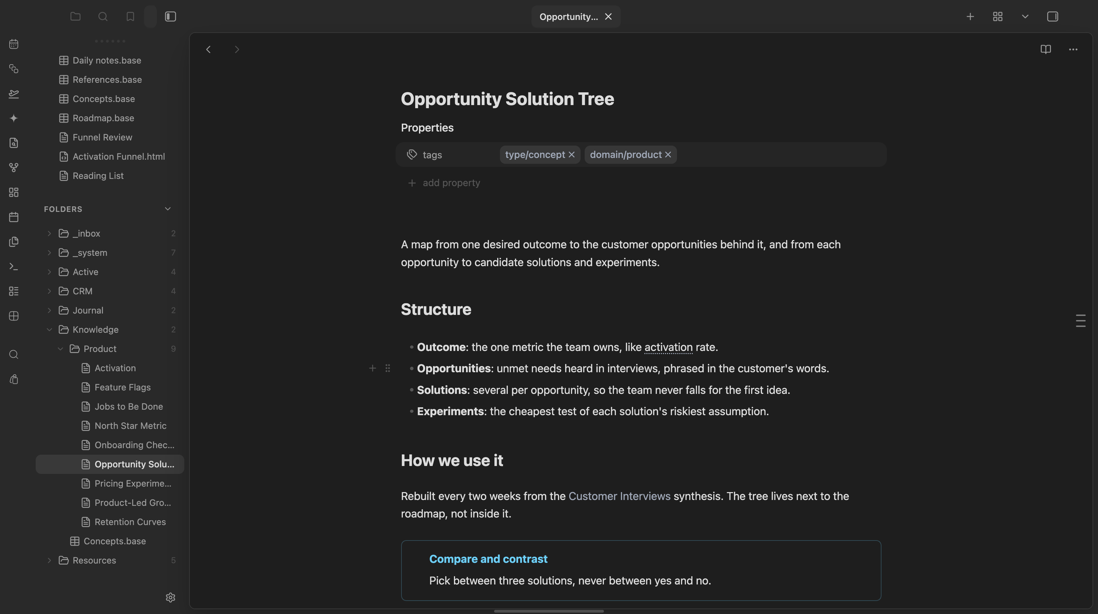Viewport: 1098px width, 614px height.
Task: Open the file explorer folder icon
Action: click(x=75, y=16)
